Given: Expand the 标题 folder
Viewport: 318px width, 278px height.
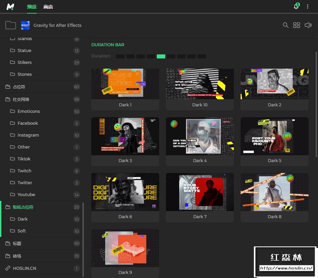Looking at the screenshot, I should click(17, 243).
